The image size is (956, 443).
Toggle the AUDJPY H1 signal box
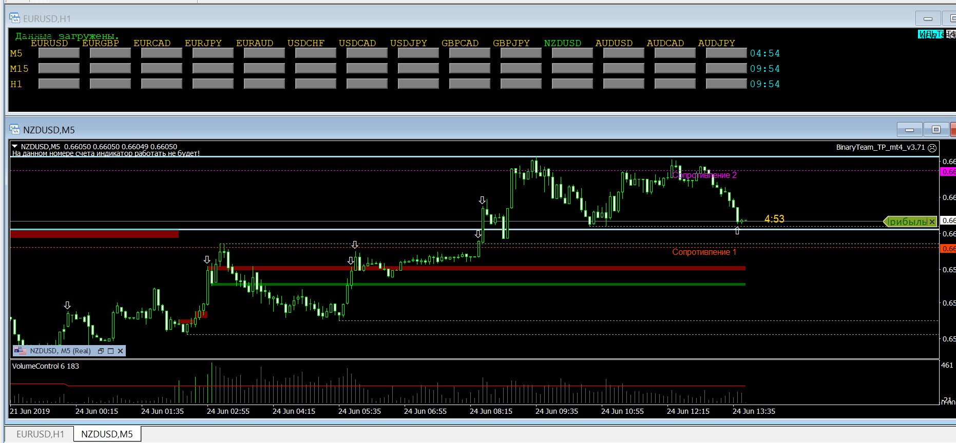[726, 84]
